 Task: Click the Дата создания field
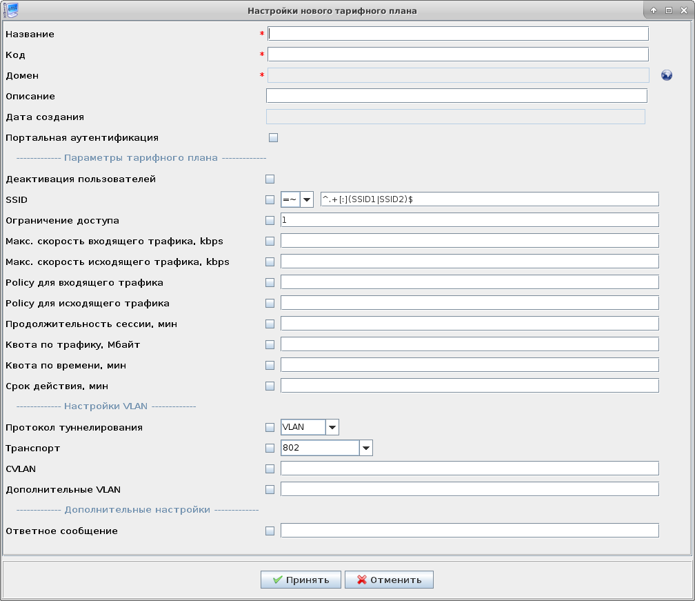[x=456, y=117]
